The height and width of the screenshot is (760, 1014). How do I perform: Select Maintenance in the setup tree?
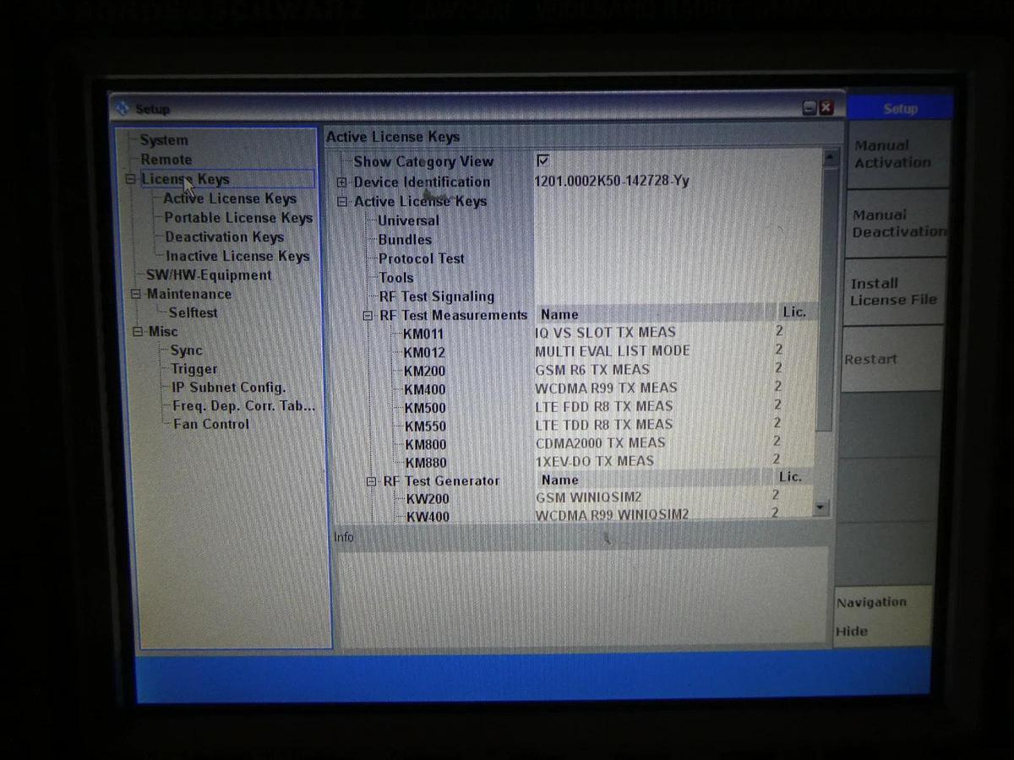tap(189, 294)
